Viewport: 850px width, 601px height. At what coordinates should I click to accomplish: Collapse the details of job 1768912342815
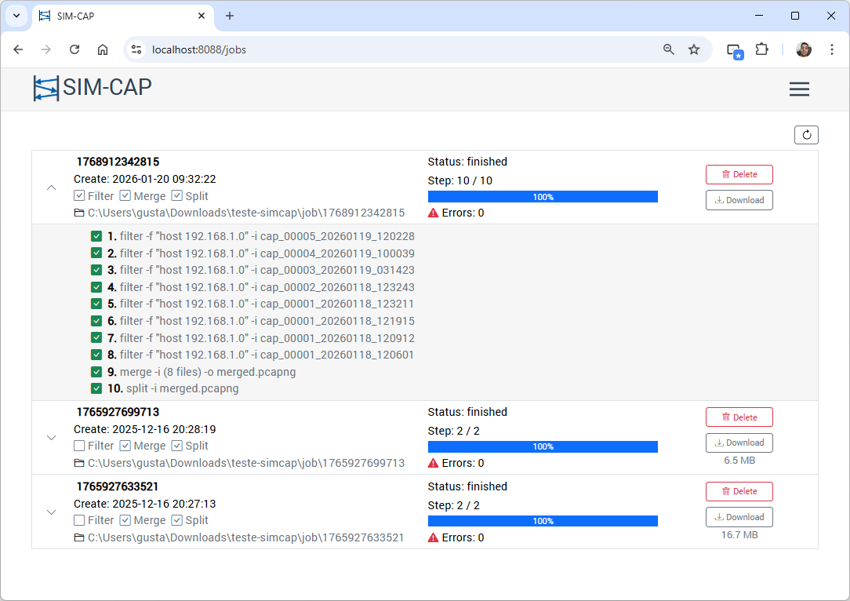click(52, 188)
